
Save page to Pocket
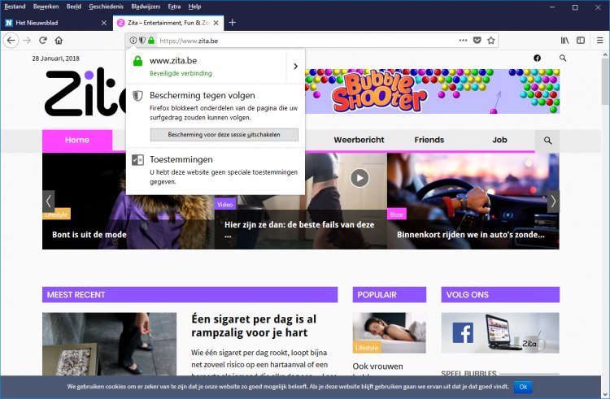[x=477, y=41]
